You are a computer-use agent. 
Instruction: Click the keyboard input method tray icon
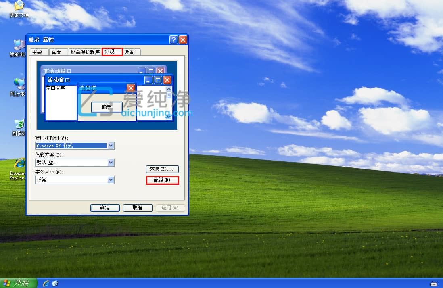pos(434,284)
